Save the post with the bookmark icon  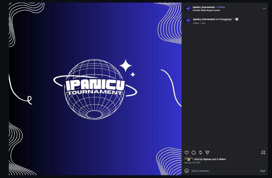click(x=263, y=152)
